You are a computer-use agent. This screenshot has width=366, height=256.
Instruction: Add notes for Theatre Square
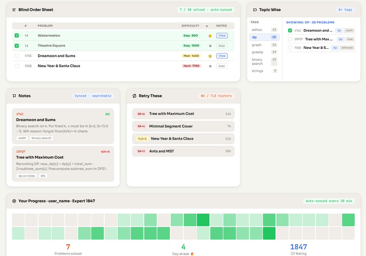[222, 46]
